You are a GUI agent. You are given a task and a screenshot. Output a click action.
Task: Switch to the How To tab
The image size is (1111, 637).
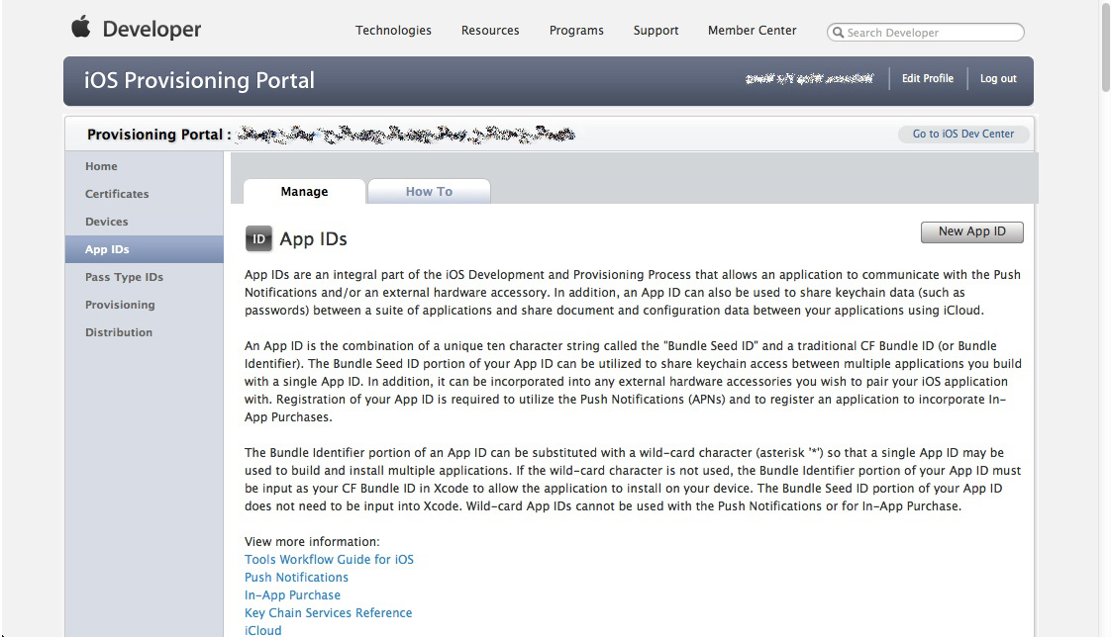point(429,191)
